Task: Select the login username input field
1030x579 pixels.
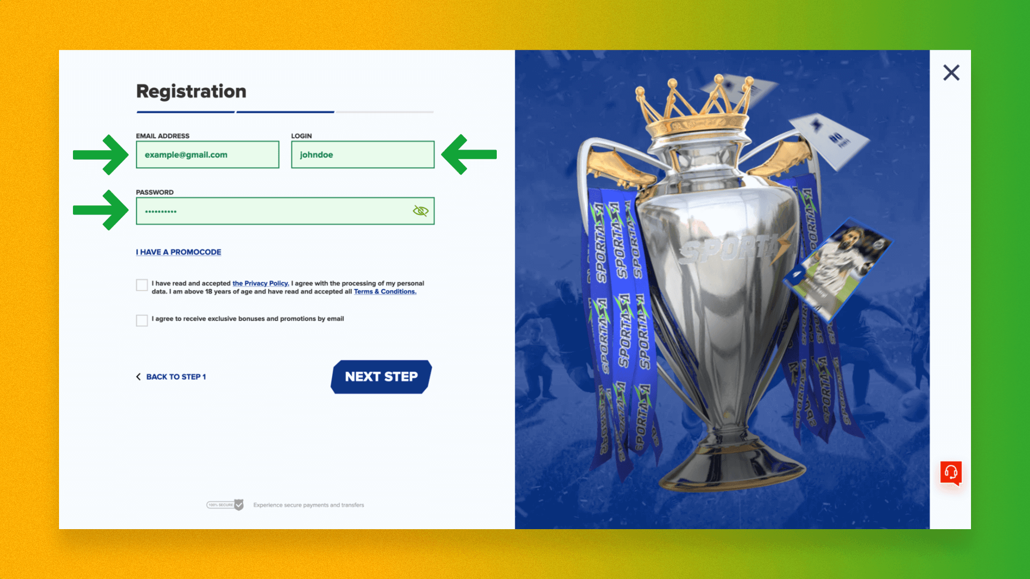Action: 362,154
